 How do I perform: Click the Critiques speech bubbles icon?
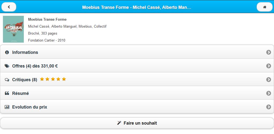tap(7, 80)
